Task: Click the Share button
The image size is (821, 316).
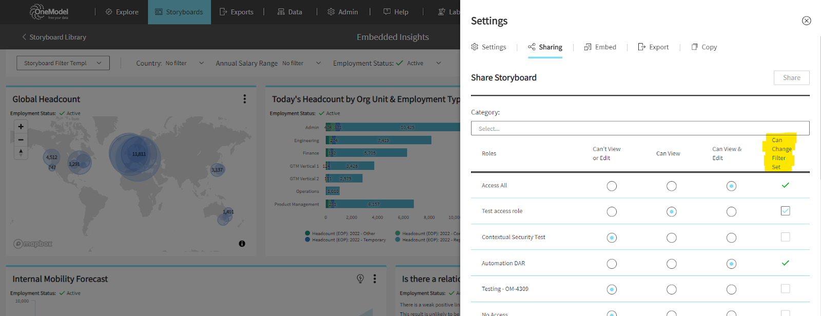Action: [791, 78]
